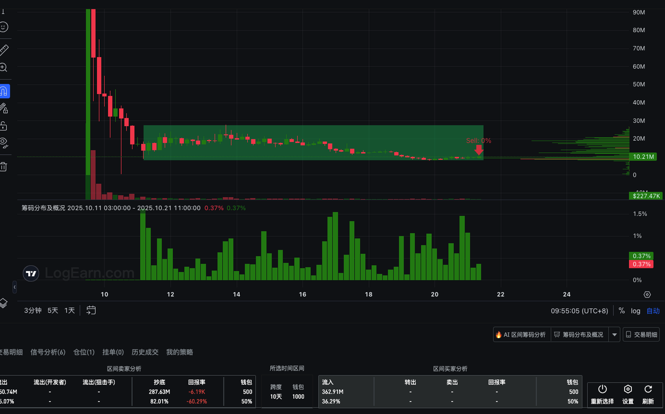Click the 区间买家分析 heading
The height and width of the screenshot is (414, 665).
(450, 369)
